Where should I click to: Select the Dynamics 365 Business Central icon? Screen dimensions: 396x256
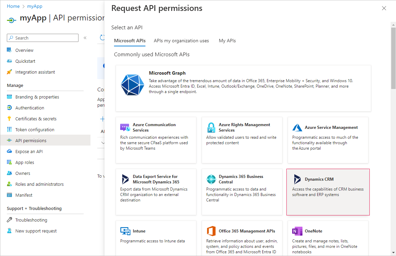pos(211,179)
